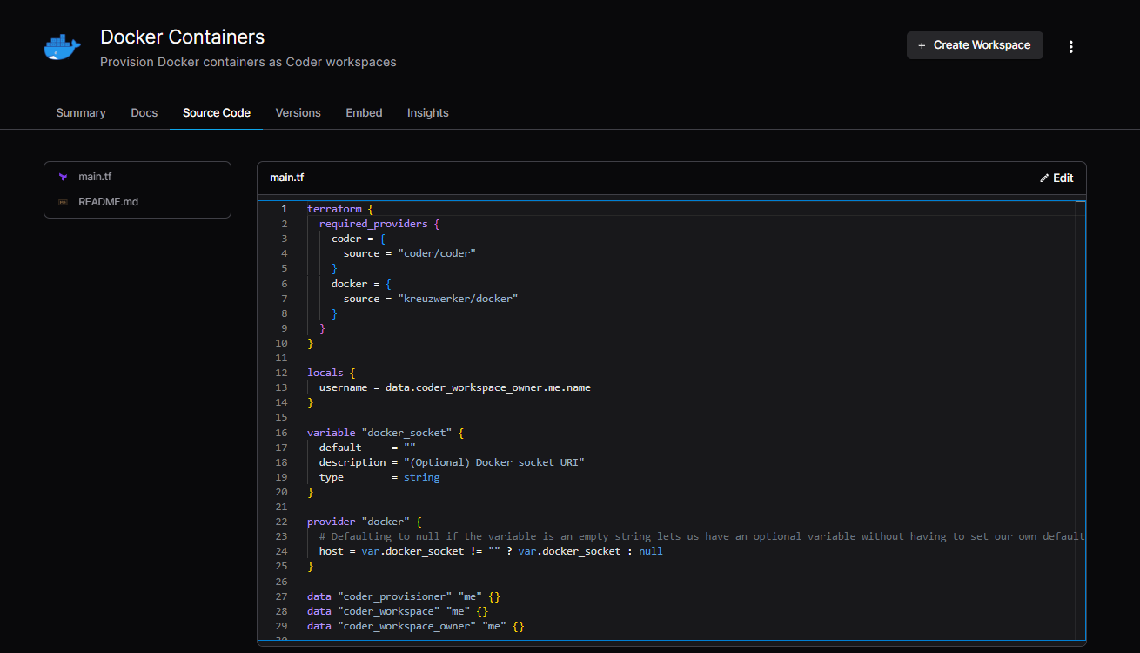The height and width of the screenshot is (653, 1140).
Task: Click "type = string" on line 19
Action: [379, 477]
